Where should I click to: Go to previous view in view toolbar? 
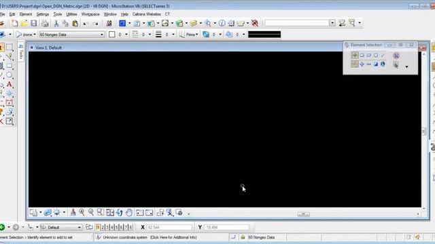[140, 212]
